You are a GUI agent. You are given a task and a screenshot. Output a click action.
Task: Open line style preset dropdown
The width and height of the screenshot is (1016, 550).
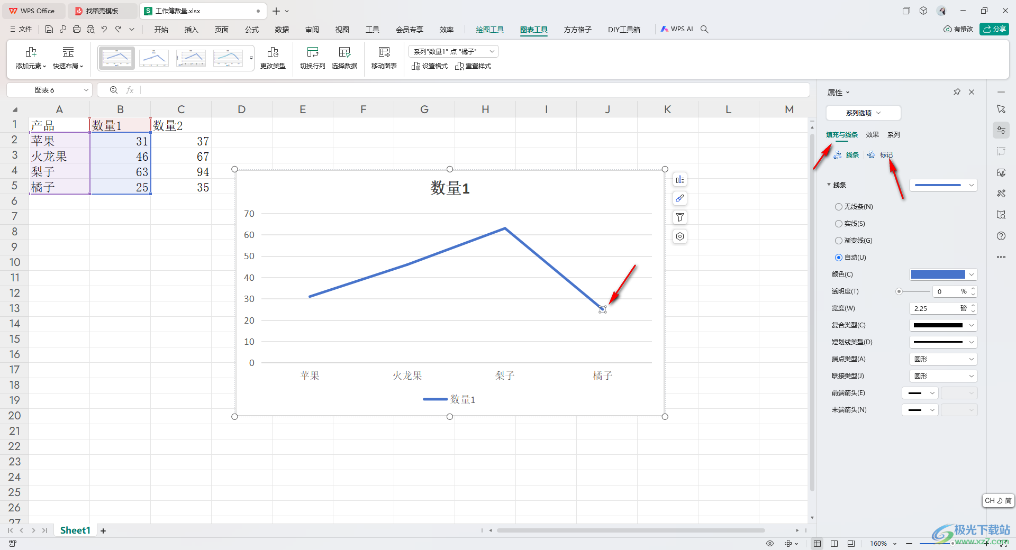click(943, 185)
